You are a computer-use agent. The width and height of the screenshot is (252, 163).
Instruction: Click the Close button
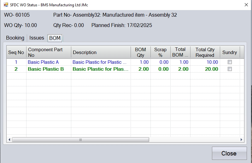coord(229,153)
